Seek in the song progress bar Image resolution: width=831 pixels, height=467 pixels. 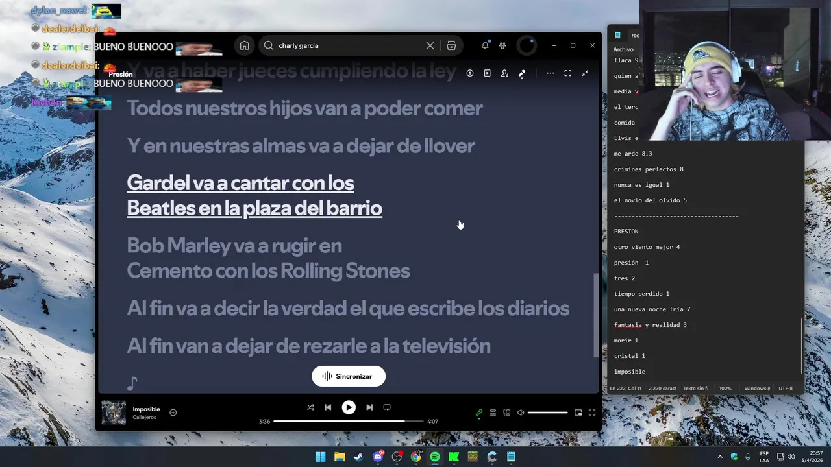[348, 421]
